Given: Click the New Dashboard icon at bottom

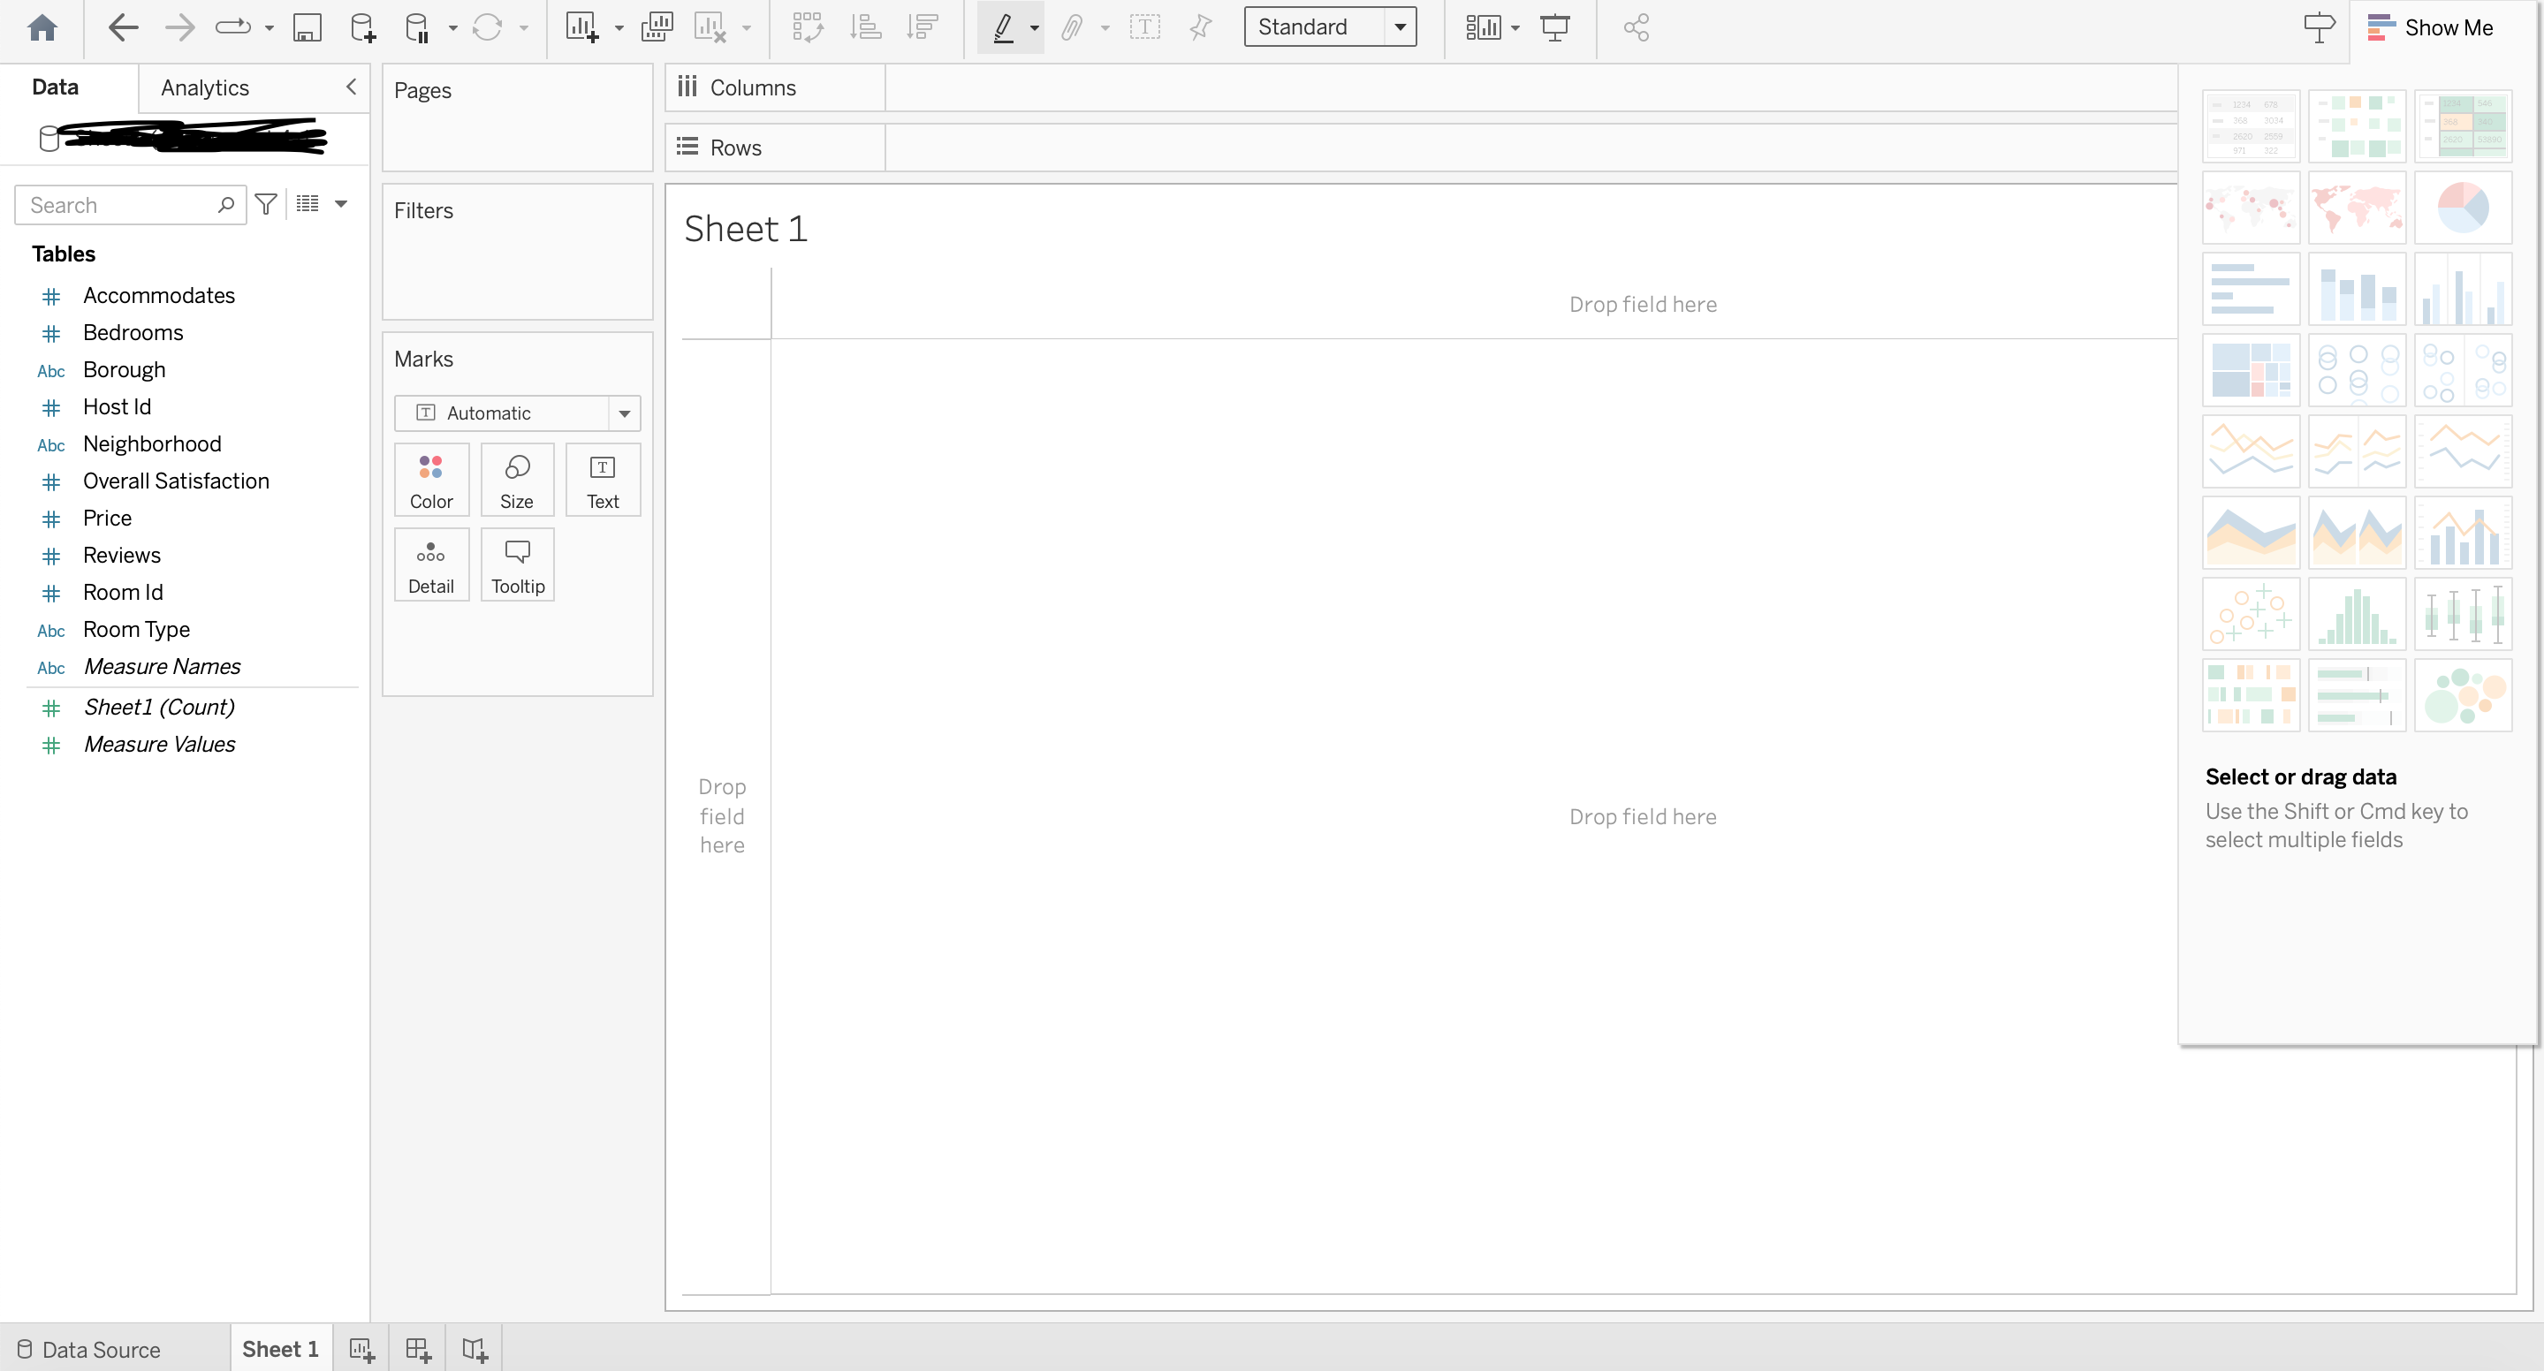Looking at the screenshot, I should click(418, 1349).
